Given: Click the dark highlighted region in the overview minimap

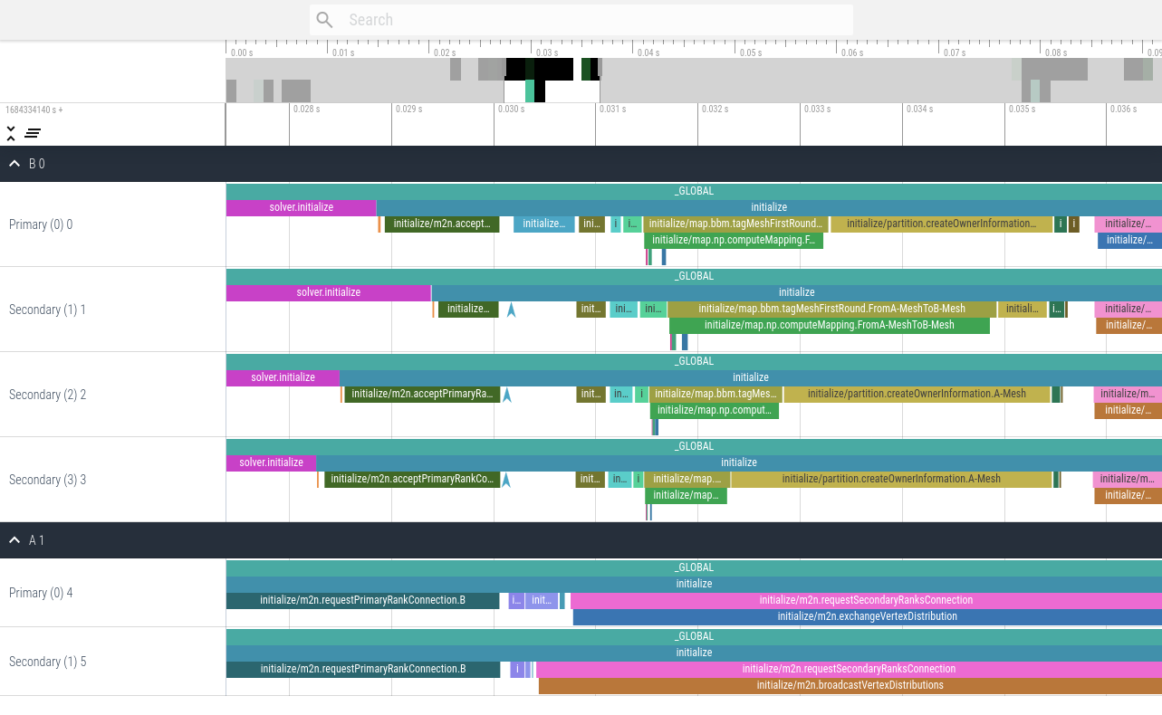Looking at the screenshot, I should tap(539, 68).
